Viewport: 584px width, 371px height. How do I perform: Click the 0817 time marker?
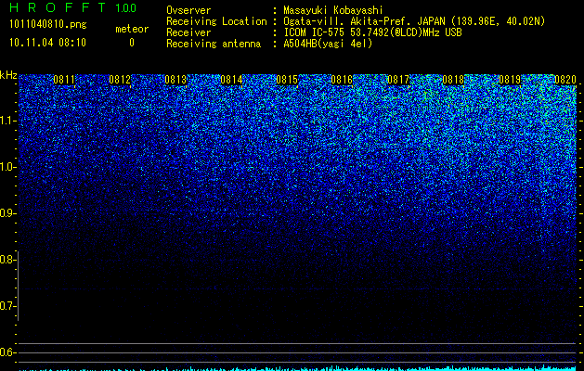tap(398, 80)
